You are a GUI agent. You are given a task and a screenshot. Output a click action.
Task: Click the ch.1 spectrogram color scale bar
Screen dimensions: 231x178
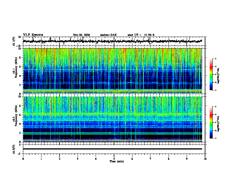point(211,74)
